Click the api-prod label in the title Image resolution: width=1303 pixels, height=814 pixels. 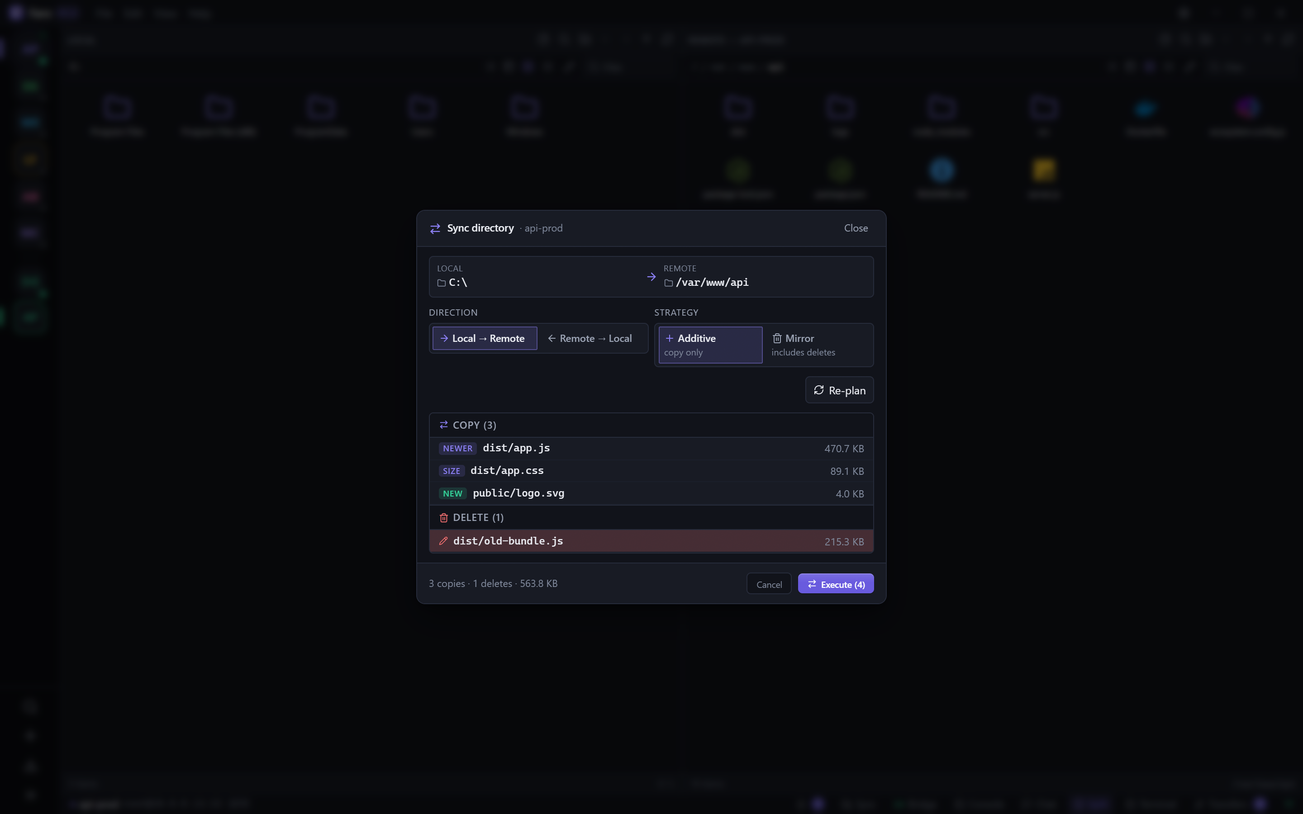point(543,228)
